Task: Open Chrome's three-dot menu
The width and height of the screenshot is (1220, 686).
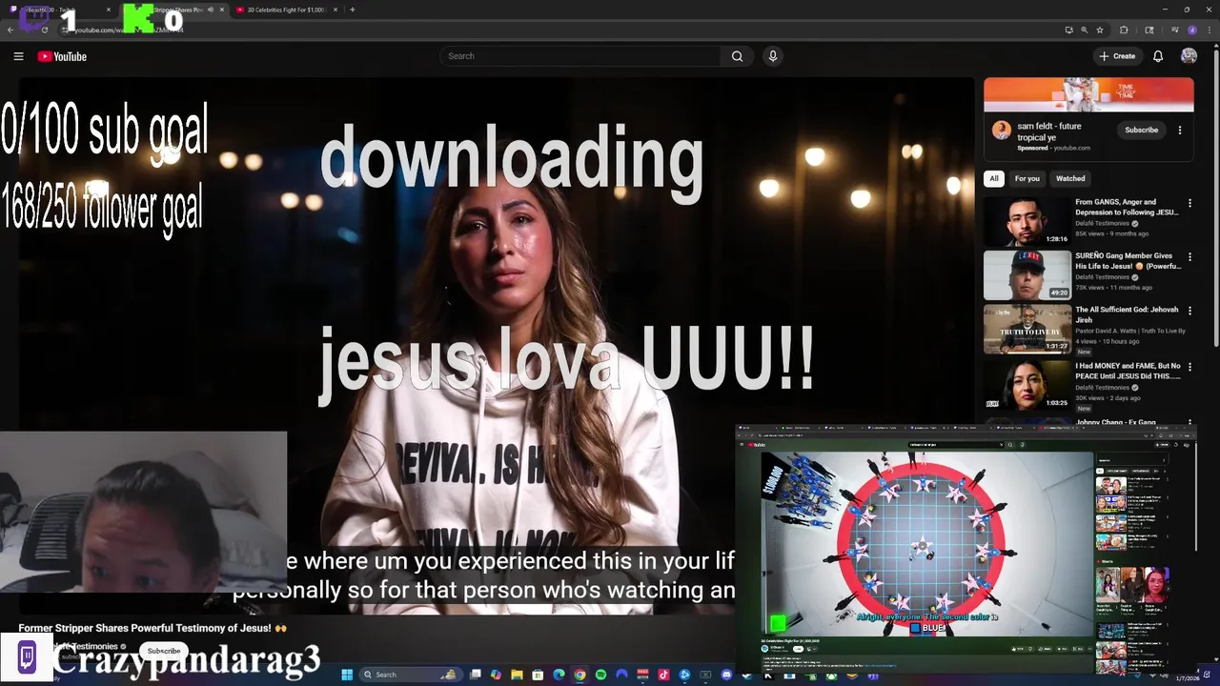Action: (x=1208, y=30)
